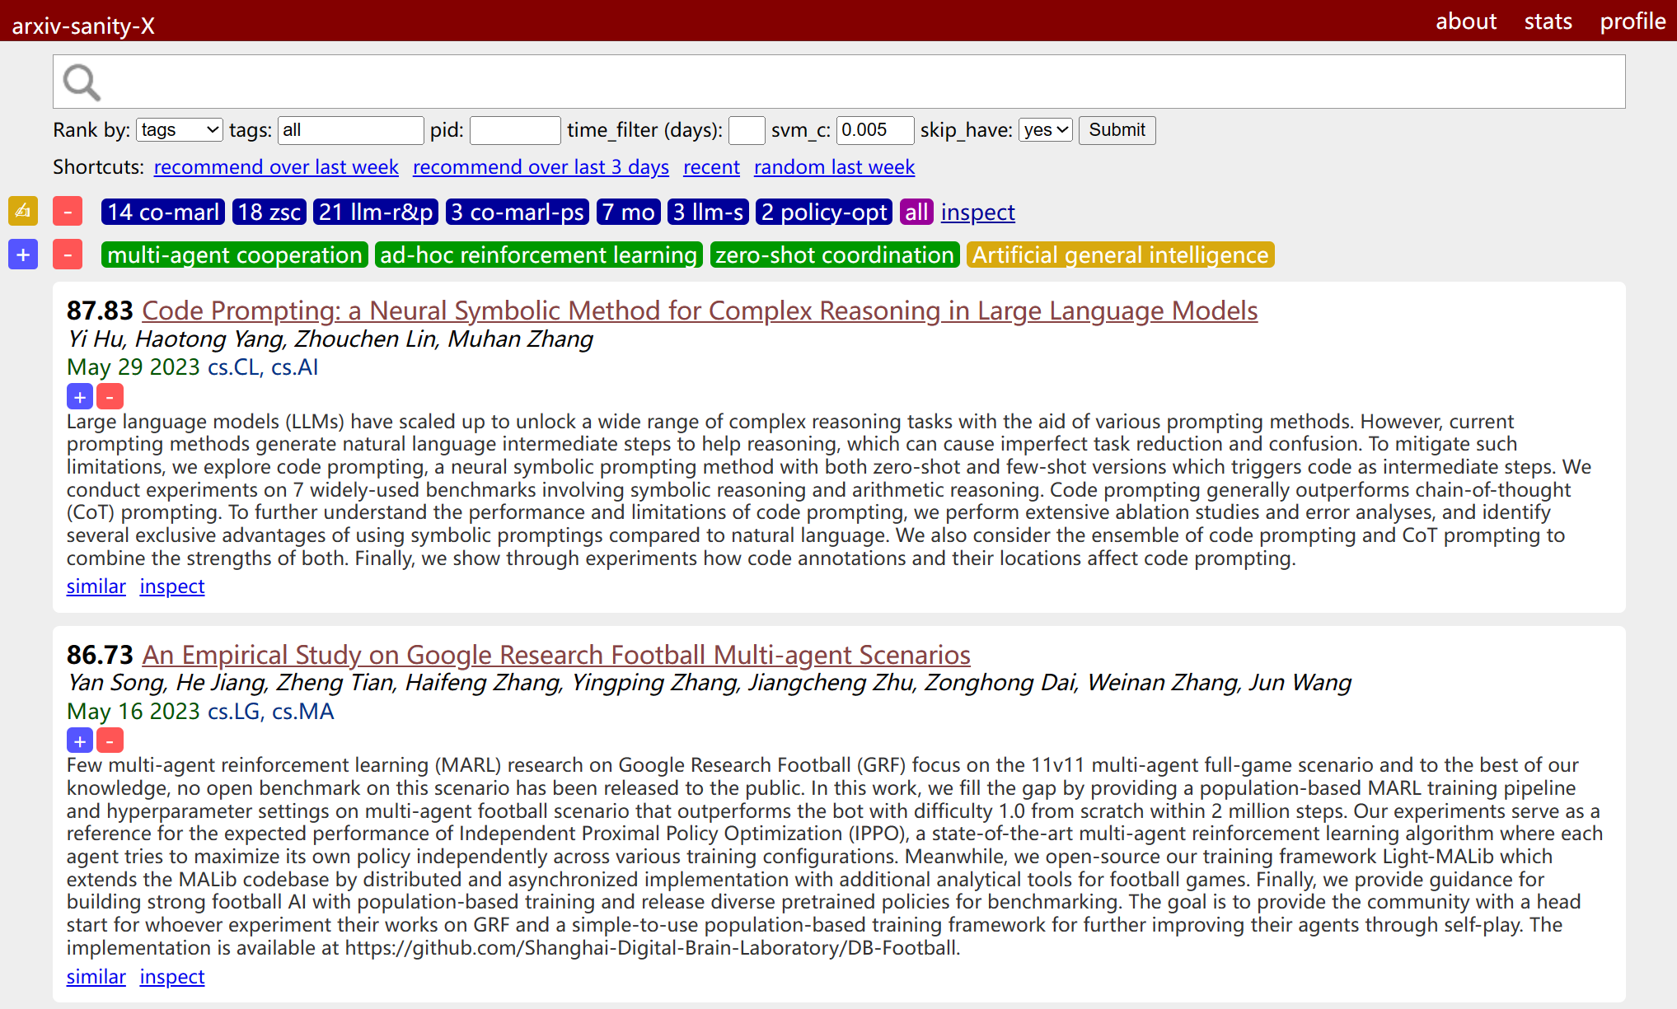Open the Rank by dropdown
The width and height of the screenshot is (1677, 1009).
click(x=179, y=130)
